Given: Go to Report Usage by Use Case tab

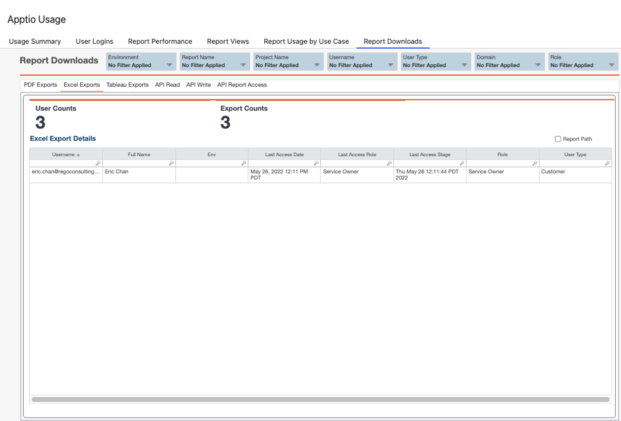Looking at the screenshot, I should [x=306, y=42].
